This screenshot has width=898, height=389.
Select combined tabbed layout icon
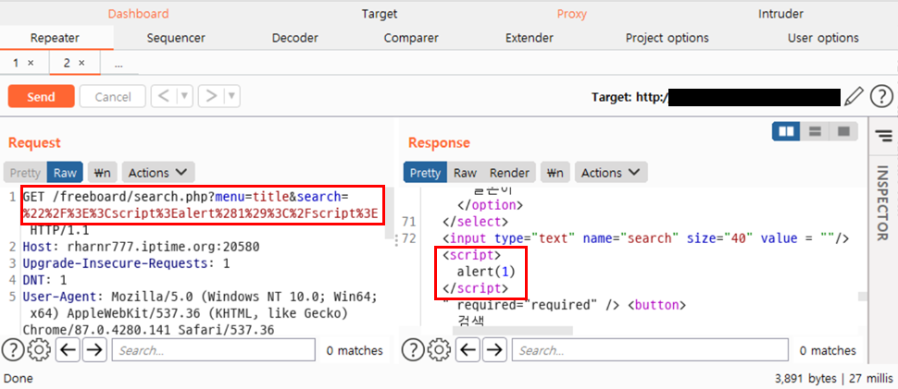click(x=843, y=131)
